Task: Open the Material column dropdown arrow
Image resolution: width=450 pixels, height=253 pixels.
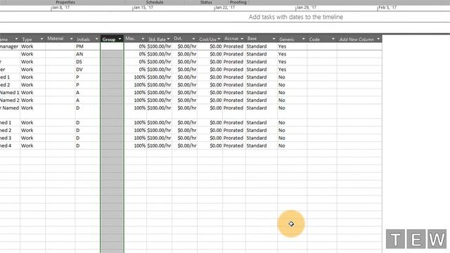Action: click(72, 39)
